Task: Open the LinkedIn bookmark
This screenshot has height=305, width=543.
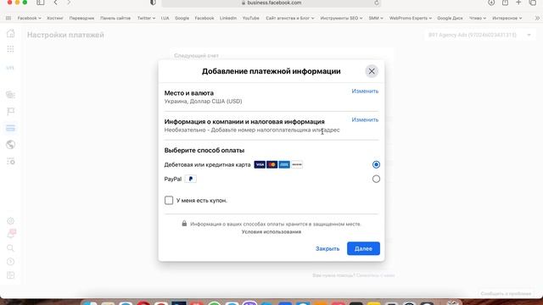Action: [x=228, y=18]
